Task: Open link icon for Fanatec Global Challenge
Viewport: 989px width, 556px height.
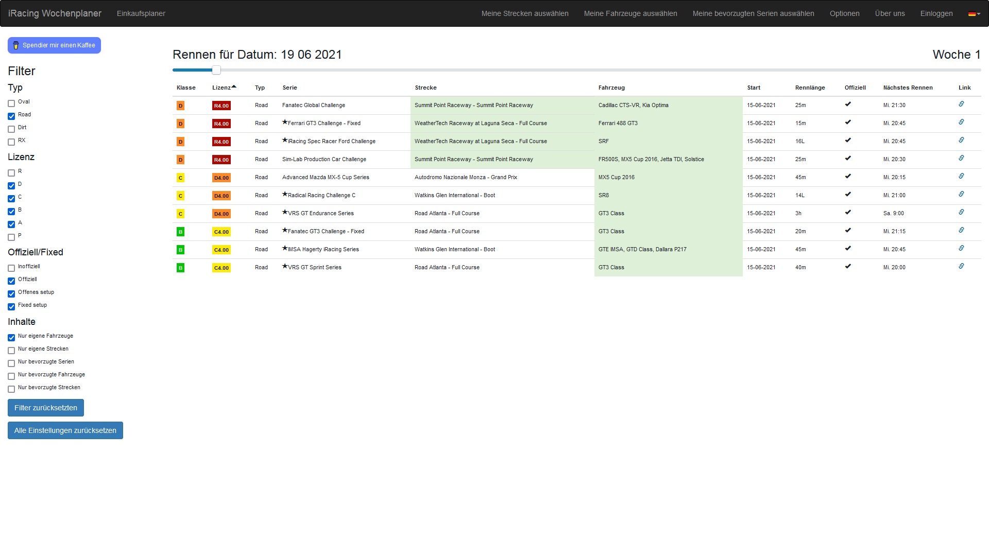Action: (961, 104)
